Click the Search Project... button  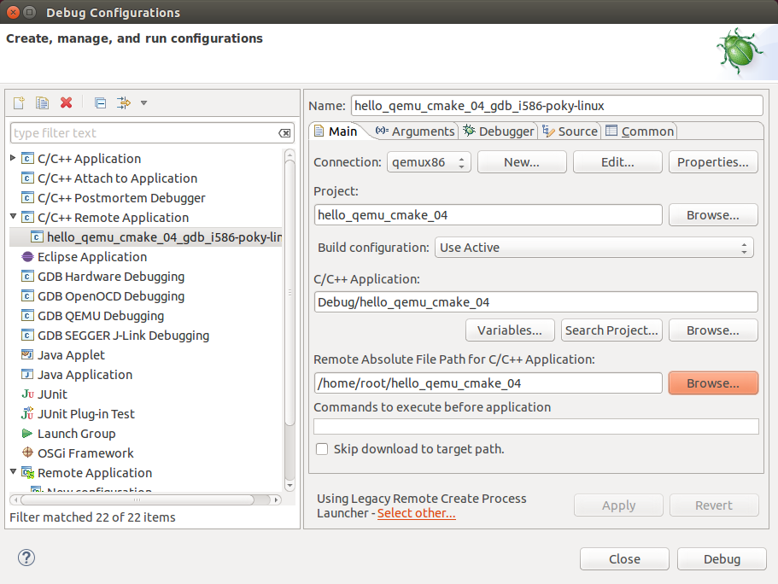click(611, 330)
